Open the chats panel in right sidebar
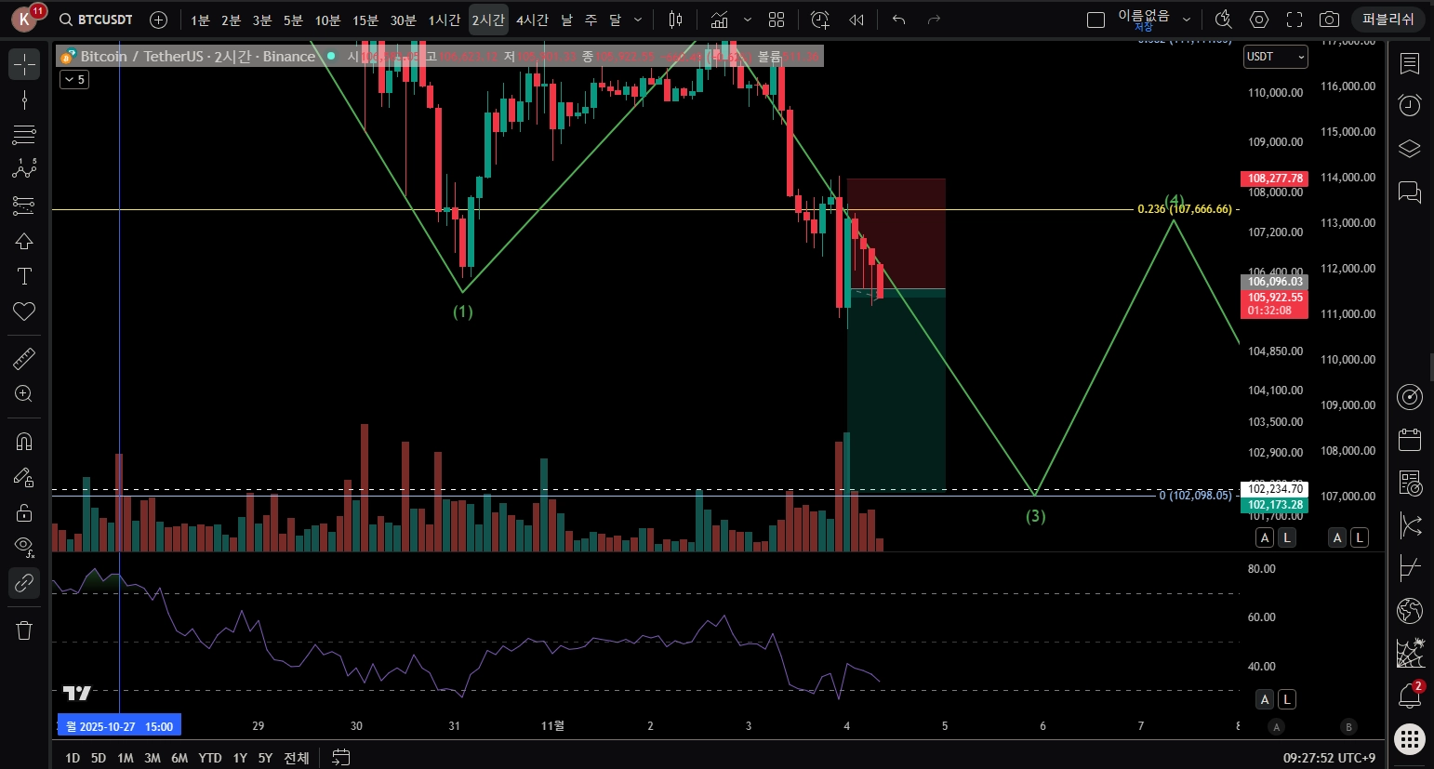Viewport: 1434px width, 769px height. (1410, 192)
